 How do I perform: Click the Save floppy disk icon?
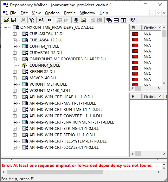point(14,20)
